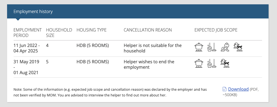Click cooking pot icon in 2019 row
Screen dimensions: 277x107
click(x=199, y=64)
